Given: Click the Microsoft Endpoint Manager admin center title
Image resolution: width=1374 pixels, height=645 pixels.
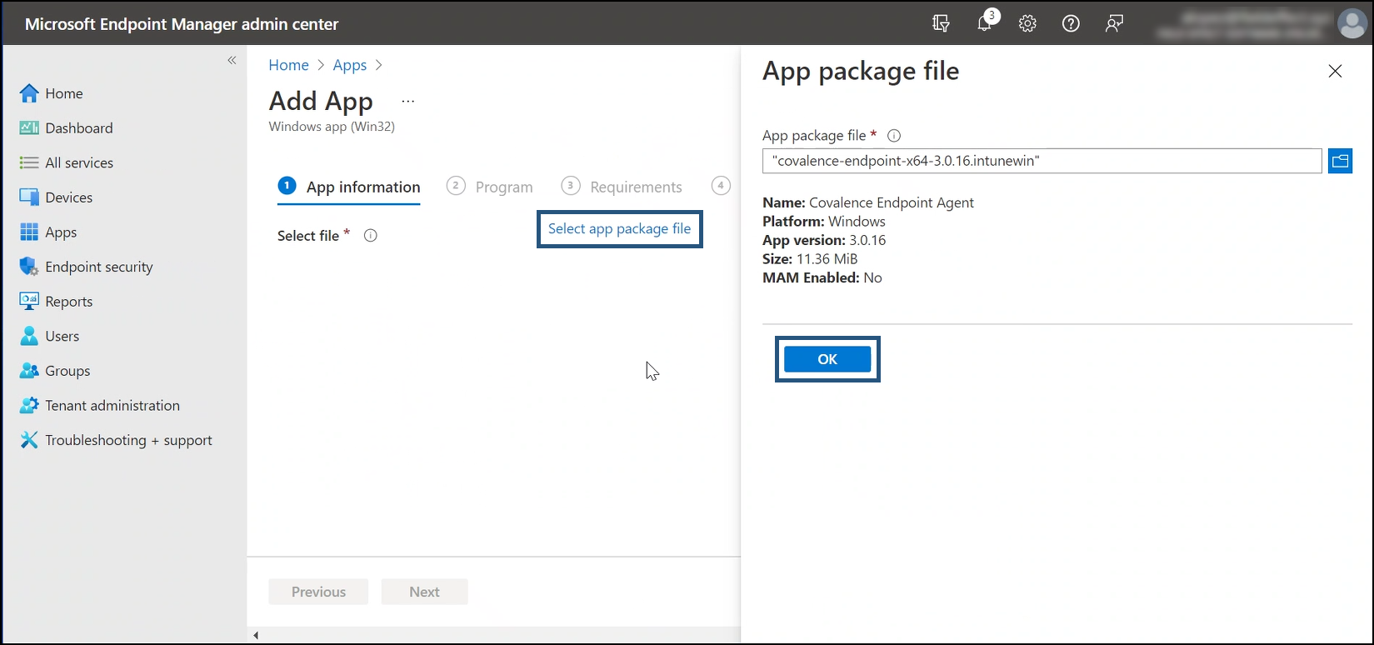Looking at the screenshot, I should click(182, 24).
